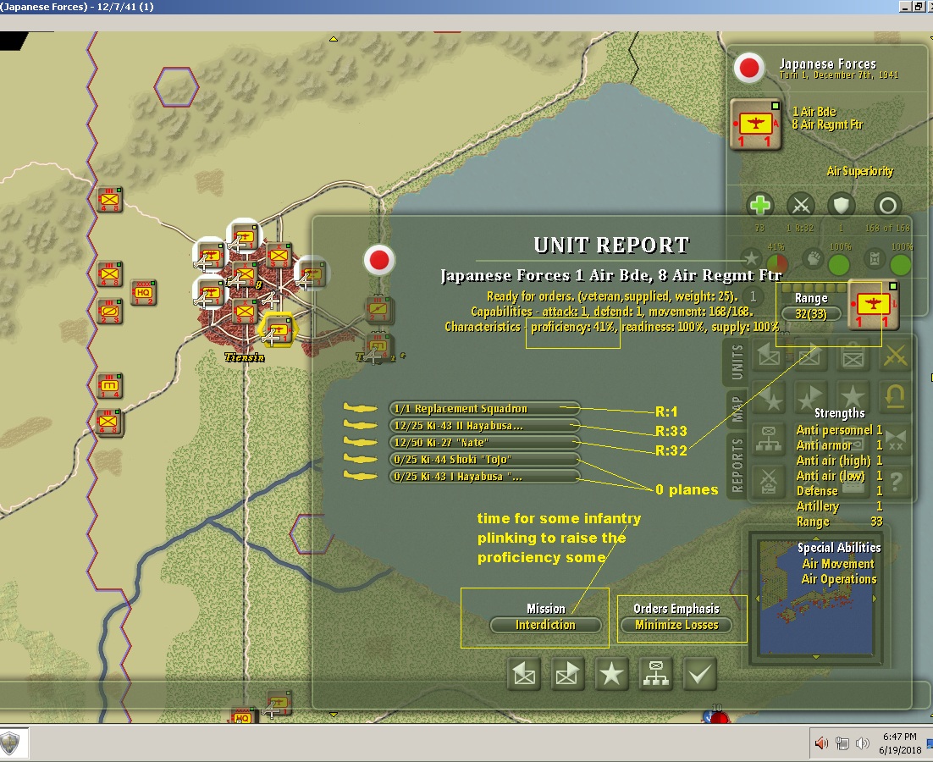Viewport: 933px width, 762px height.
Task: Click the green supply circle beside fuel-can icon
Action: [x=901, y=264]
